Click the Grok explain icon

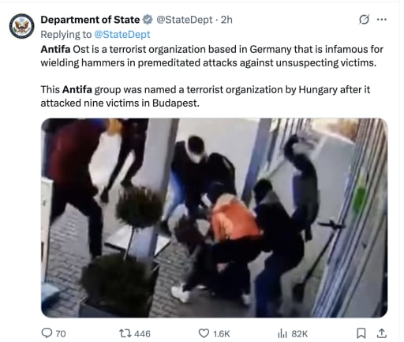tap(364, 20)
